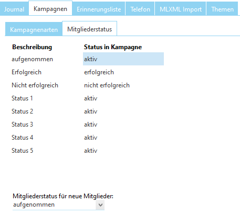The height and width of the screenshot is (215, 240).
Task: Click the 'Beschreibung' column header
Action: pos(32,47)
